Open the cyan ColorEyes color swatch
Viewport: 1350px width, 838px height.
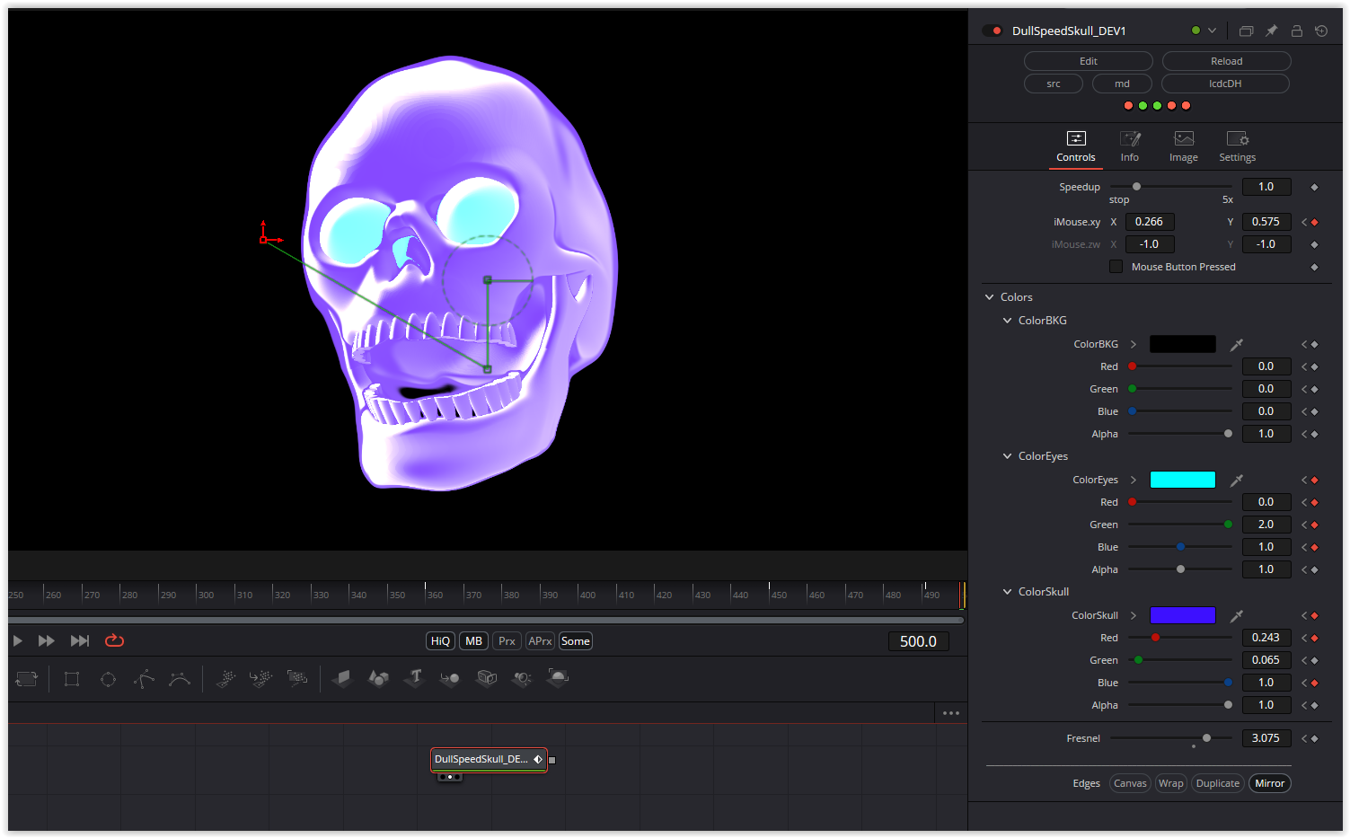pos(1183,480)
